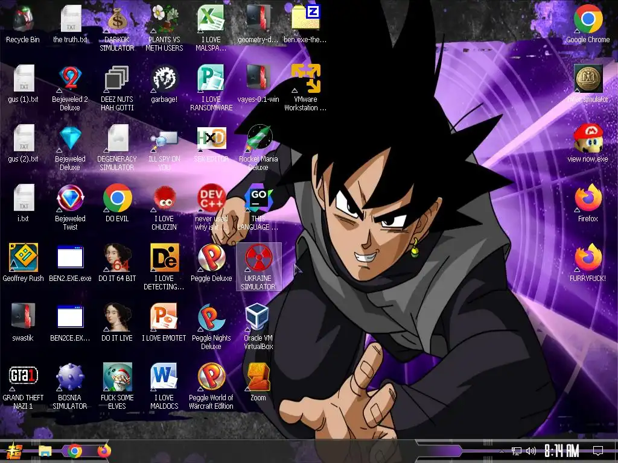Open geometry-d... archive icon
The width and height of the screenshot is (618, 463).
click(x=258, y=24)
